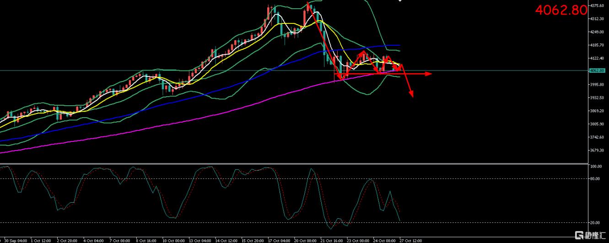Click the 4375.60 price axis label
Viewport: 609px width, 243px height.
(x=597, y=6)
